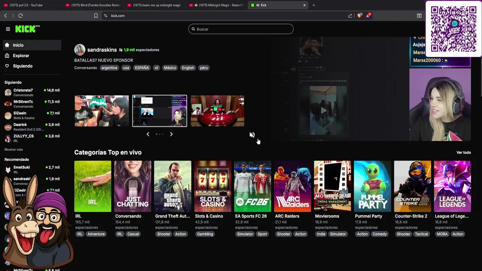This screenshot has height=271, width=482.
Task: Click the Casual tag under Conversando
Action: (133, 234)
